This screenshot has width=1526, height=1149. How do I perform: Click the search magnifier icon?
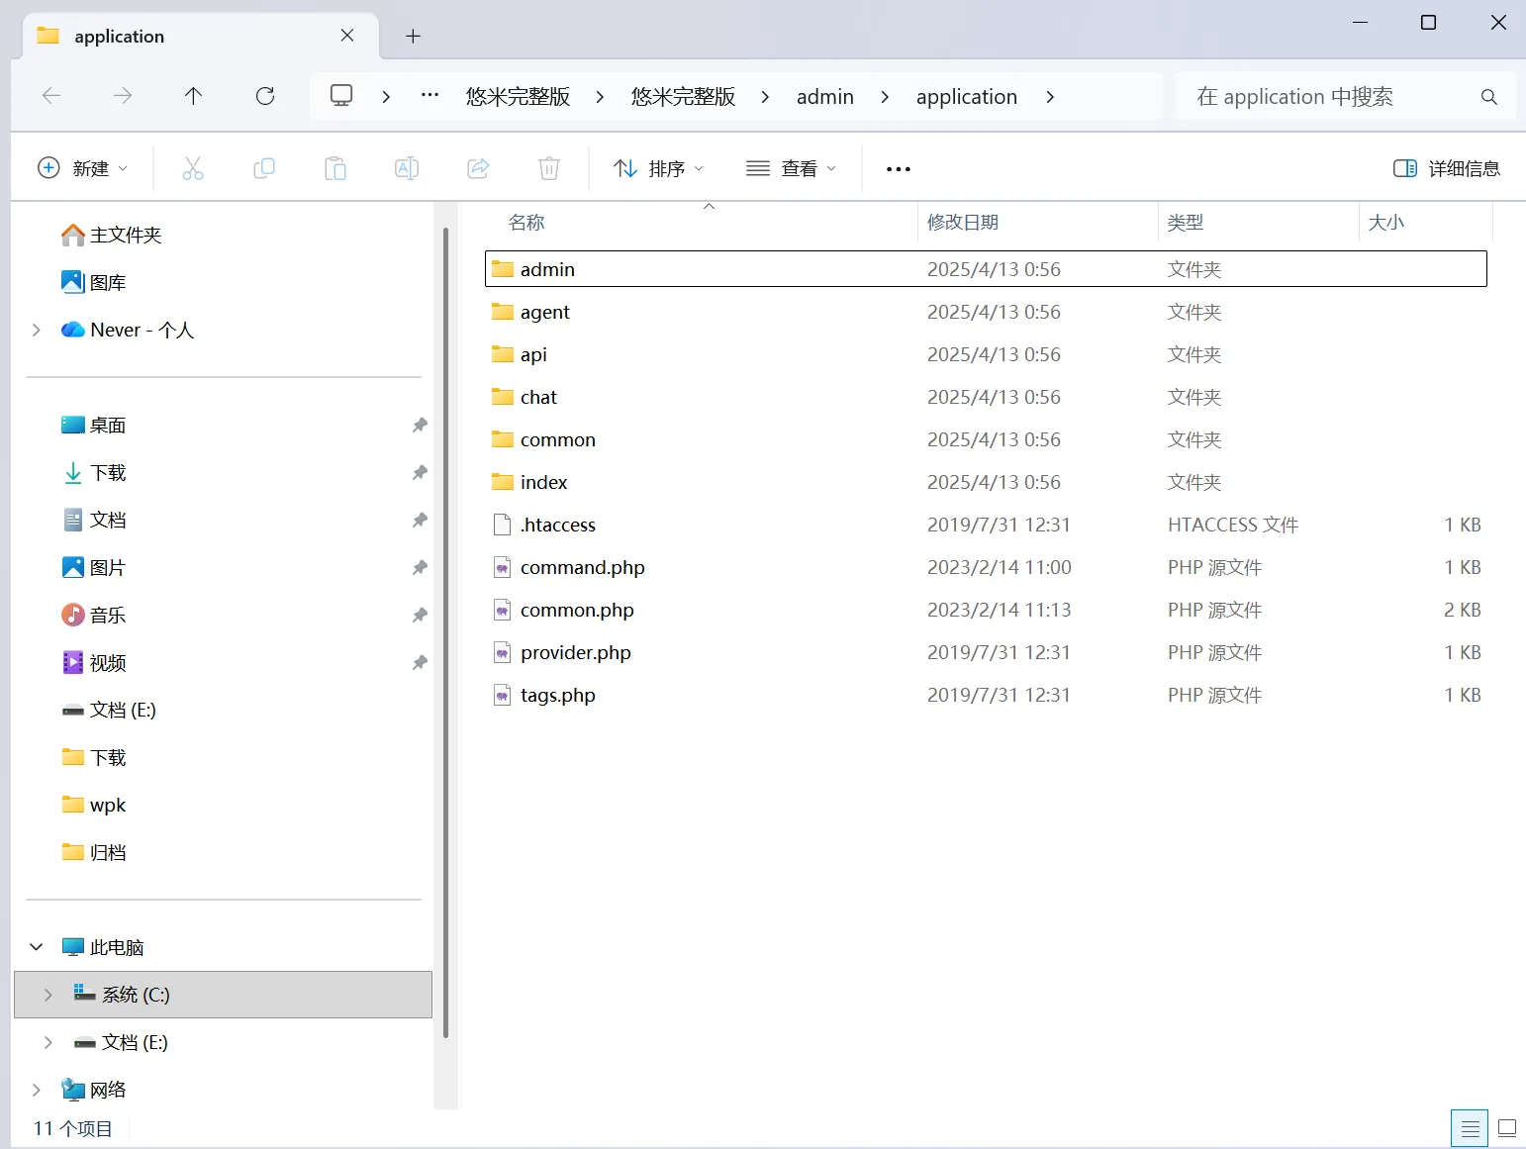click(1488, 97)
